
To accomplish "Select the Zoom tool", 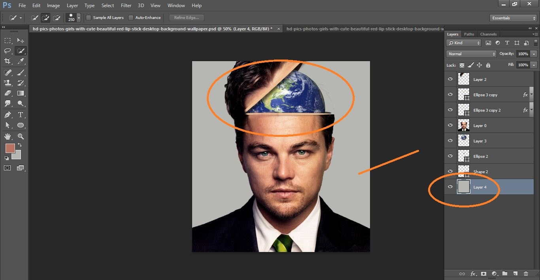I will [21, 136].
